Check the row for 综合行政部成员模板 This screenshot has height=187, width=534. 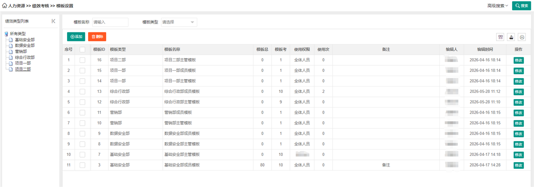tap(82, 92)
